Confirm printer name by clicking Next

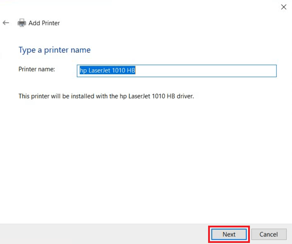coord(228,234)
